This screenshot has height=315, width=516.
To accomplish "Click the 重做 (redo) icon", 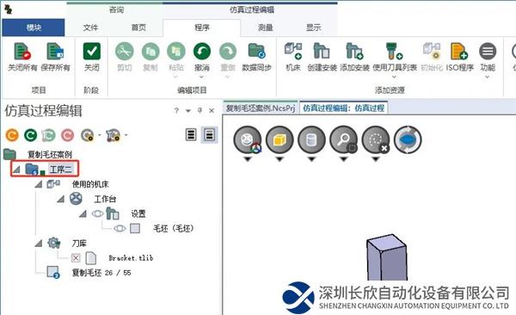I will coord(228,52).
